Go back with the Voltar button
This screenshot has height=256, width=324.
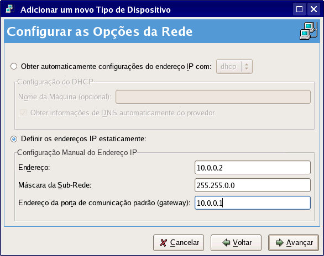pos(236,243)
